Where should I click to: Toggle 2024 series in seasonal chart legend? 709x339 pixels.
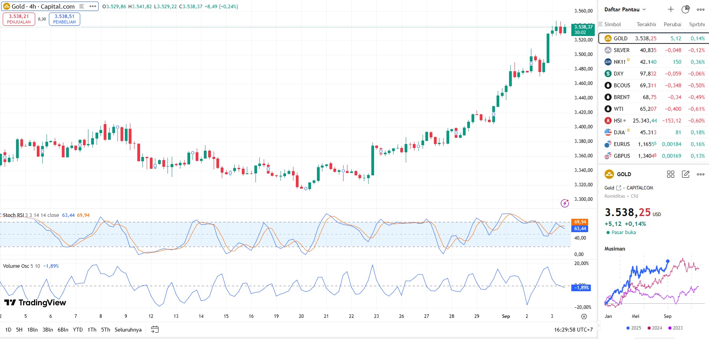[655, 328]
